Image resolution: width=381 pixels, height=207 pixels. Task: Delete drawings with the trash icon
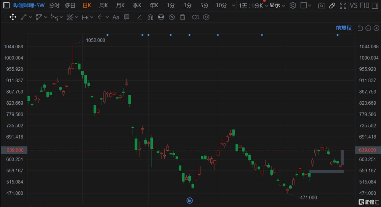pyautogui.click(x=182, y=17)
